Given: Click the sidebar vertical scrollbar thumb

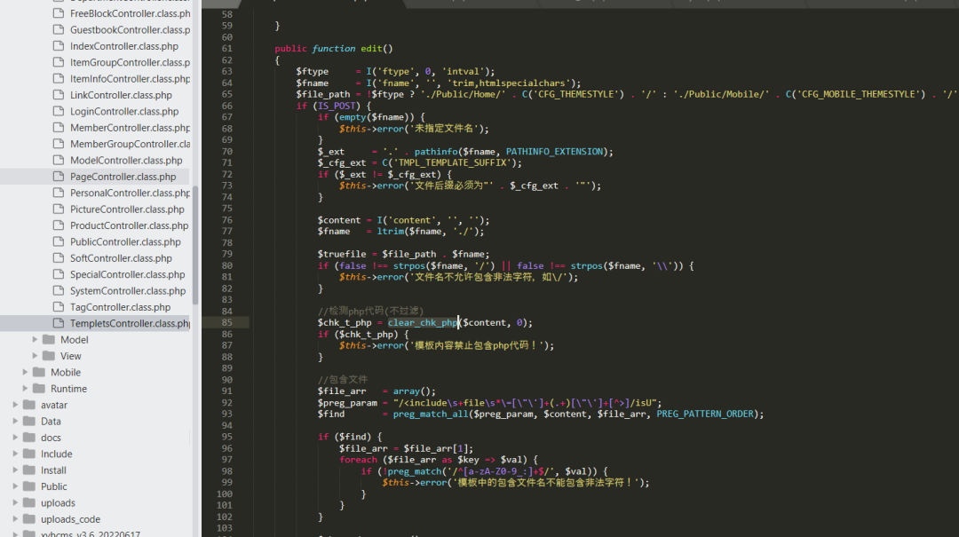Looking at the screenshot, I should pyautogui.click(x=195, y=245).
